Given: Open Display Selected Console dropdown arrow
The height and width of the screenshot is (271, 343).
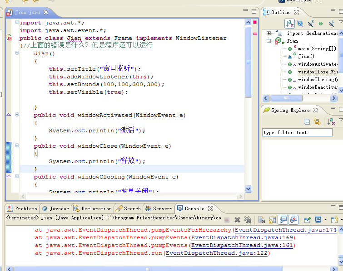Looking at the screenshot, I should [x=325, y=220].
